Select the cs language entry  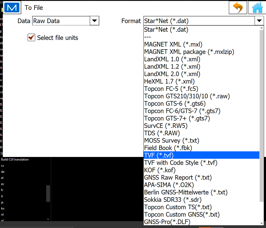click(x=2, y=166)
